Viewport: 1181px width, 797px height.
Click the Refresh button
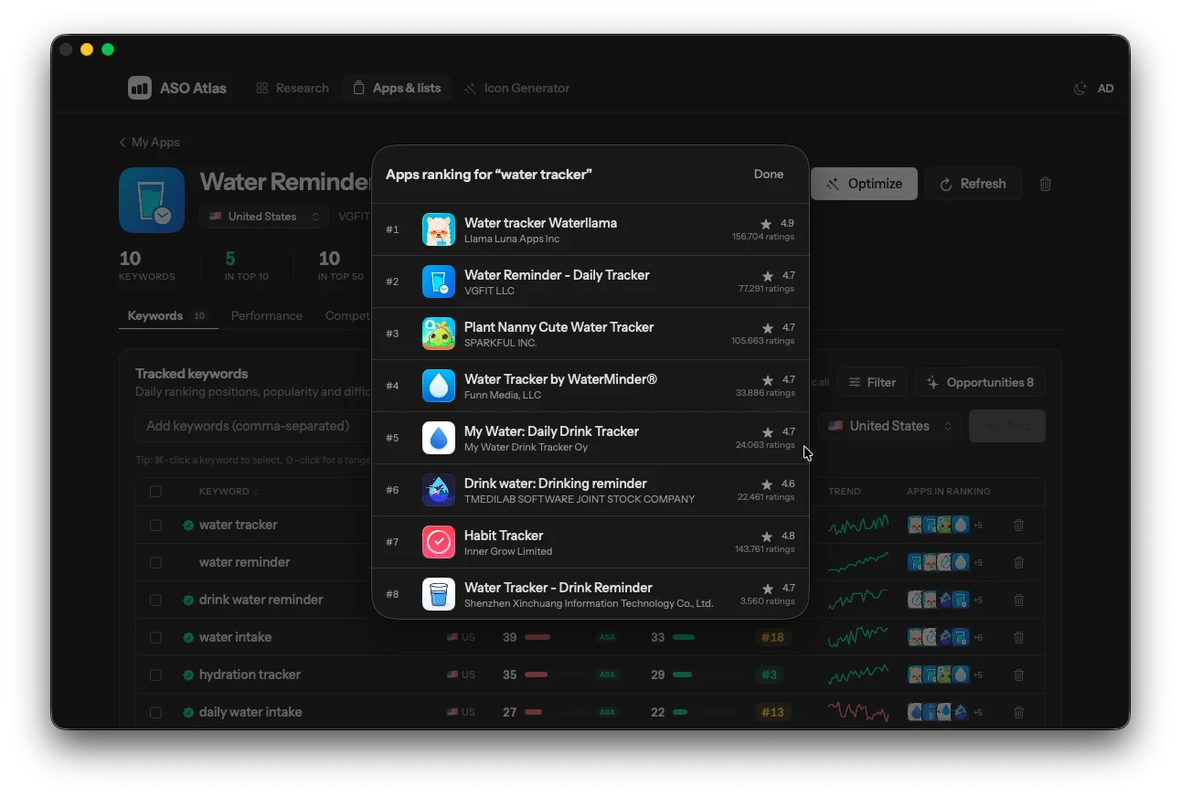point(973,184)
